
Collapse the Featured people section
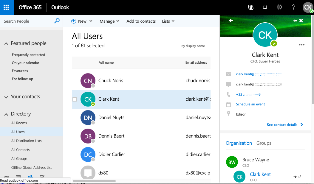click(6, 43)
